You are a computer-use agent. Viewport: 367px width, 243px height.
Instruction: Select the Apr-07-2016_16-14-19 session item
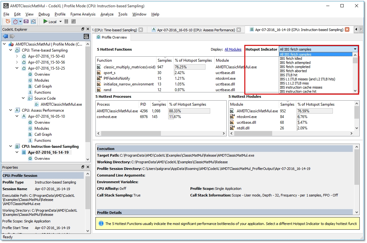(x=48, y=152)
